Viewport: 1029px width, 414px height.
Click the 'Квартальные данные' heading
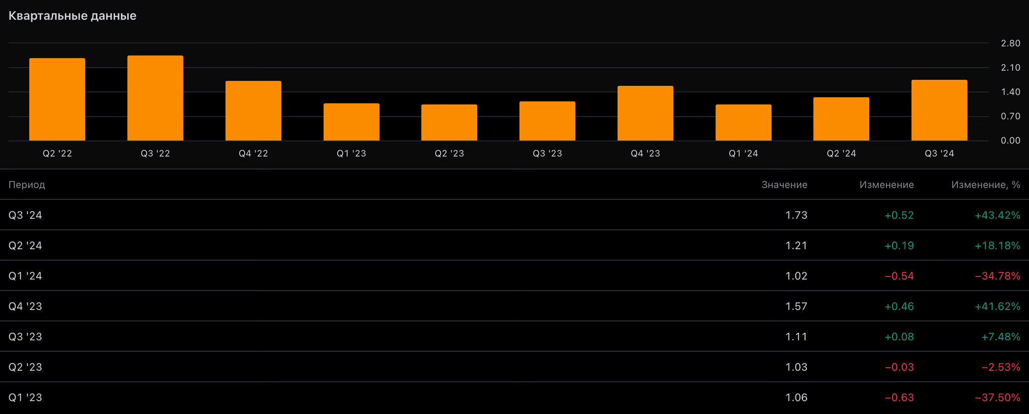(x=72, y=16)
